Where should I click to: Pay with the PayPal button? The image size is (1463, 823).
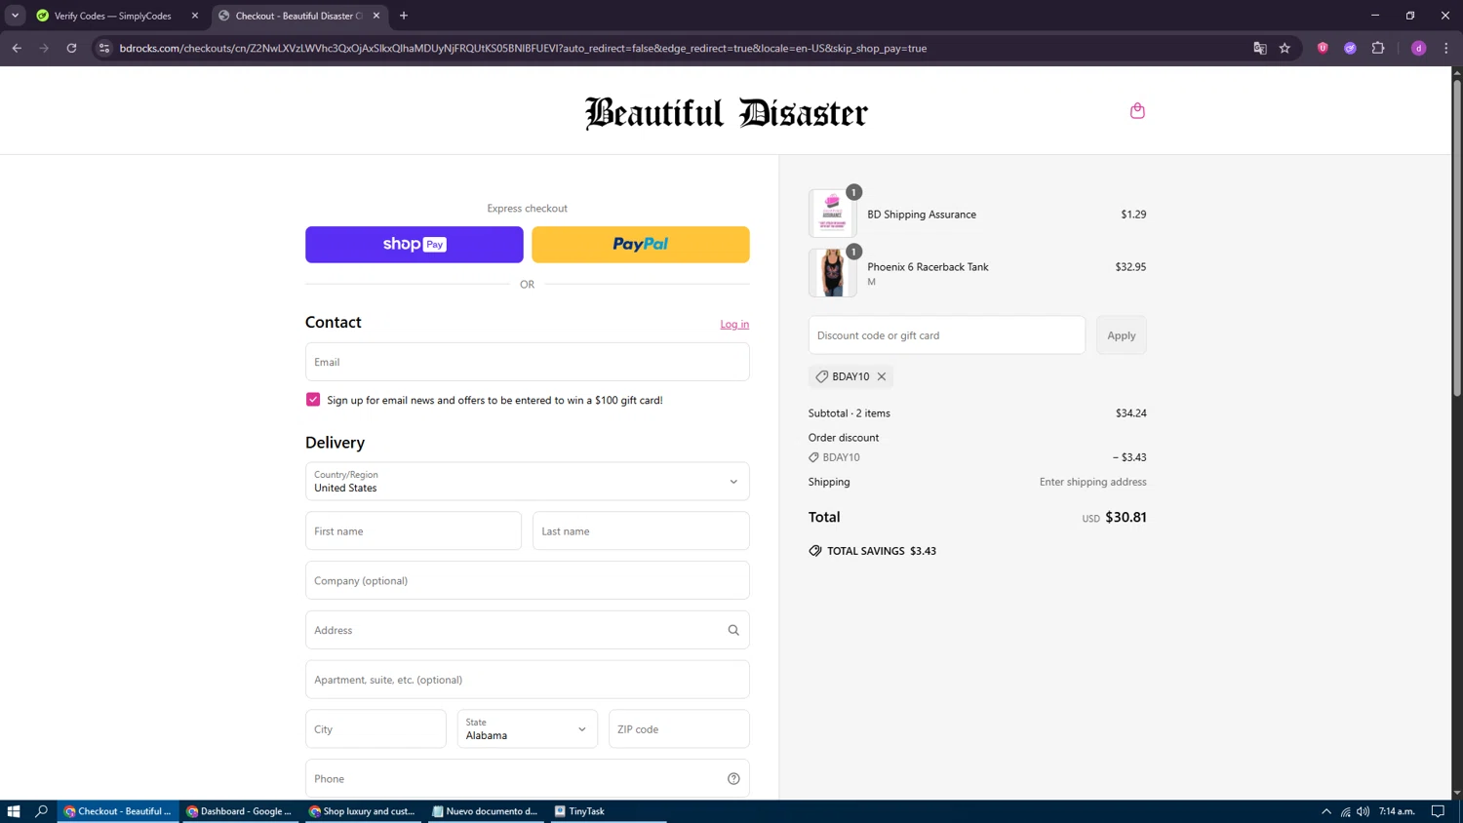[x=641, y=245]
